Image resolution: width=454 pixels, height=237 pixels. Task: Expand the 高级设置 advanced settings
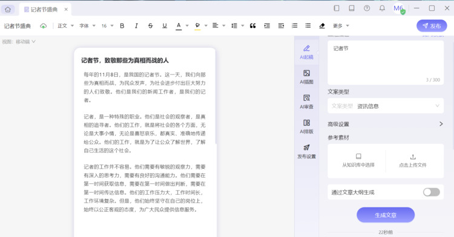386,124
